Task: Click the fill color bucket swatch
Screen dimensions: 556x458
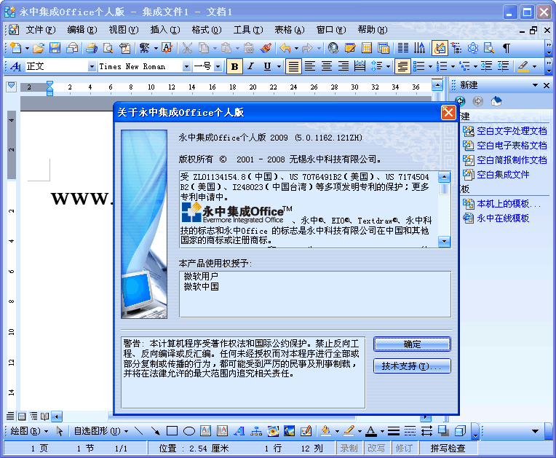Action: click(x=325, y=431)
